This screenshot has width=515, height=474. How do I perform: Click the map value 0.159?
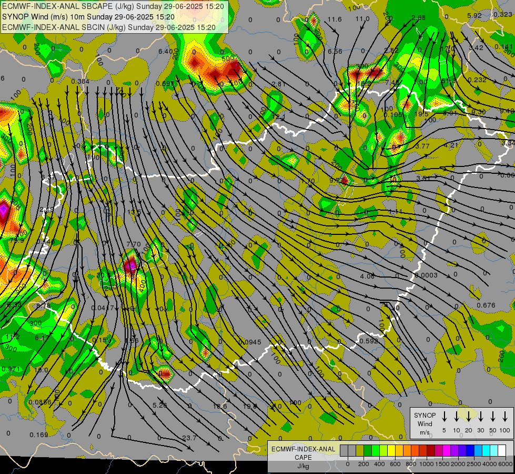pyautogui.click(x=102, y=340)
